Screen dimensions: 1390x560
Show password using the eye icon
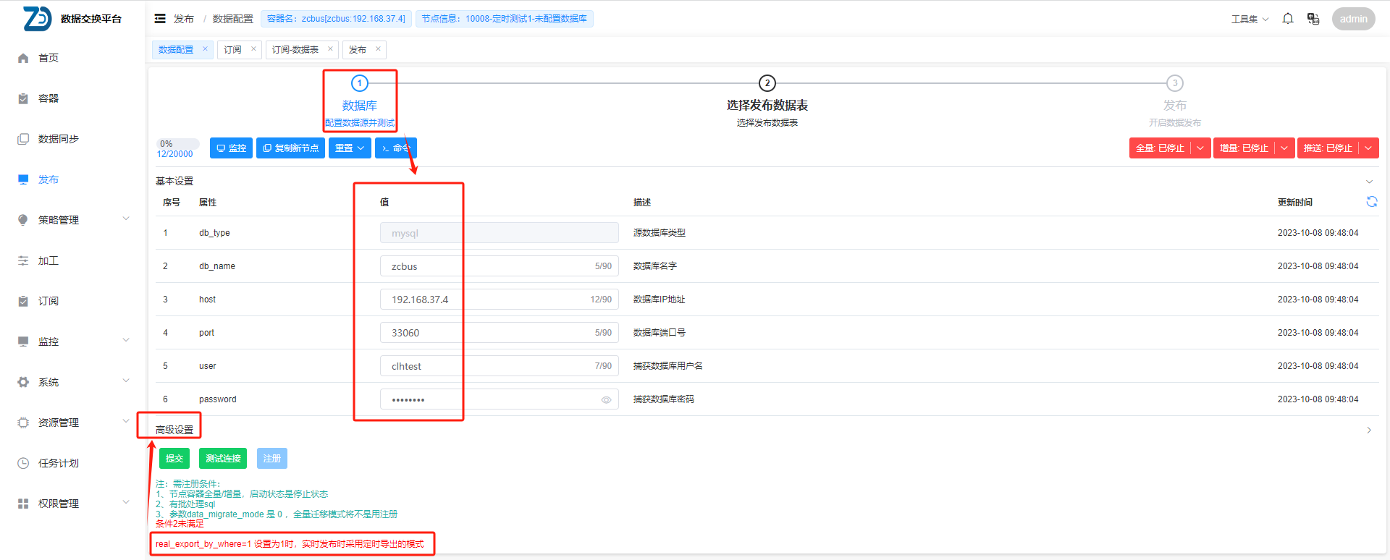click(x=606, y=399)
